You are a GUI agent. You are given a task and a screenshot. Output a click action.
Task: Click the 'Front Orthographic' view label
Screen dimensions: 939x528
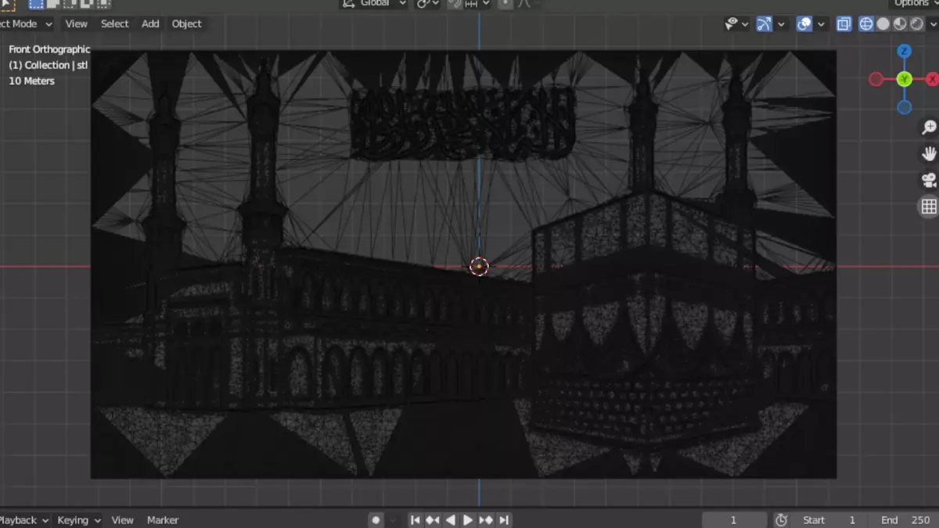49,49
